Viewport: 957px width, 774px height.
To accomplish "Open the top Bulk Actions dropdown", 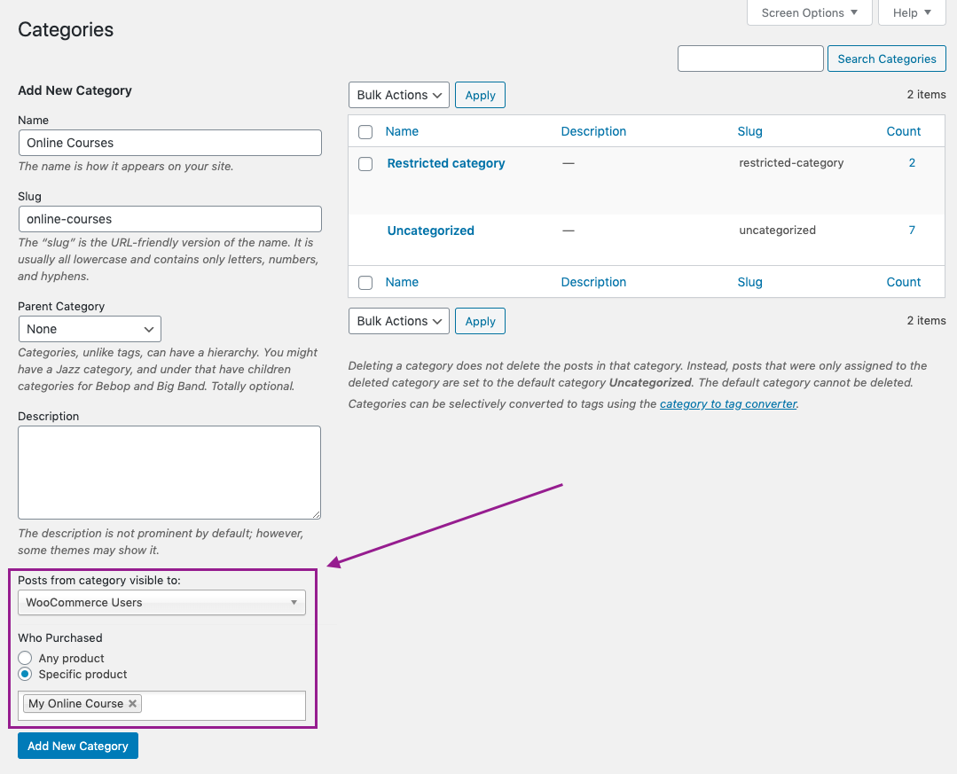I will point(399,95).
